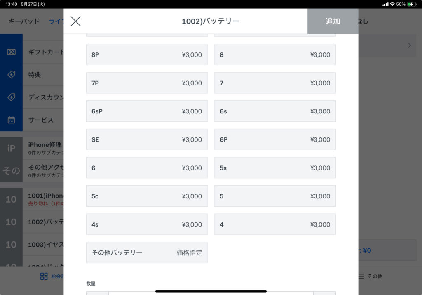
Task: Open the iPhone修理 category tile
Action: tap(11, 148)
